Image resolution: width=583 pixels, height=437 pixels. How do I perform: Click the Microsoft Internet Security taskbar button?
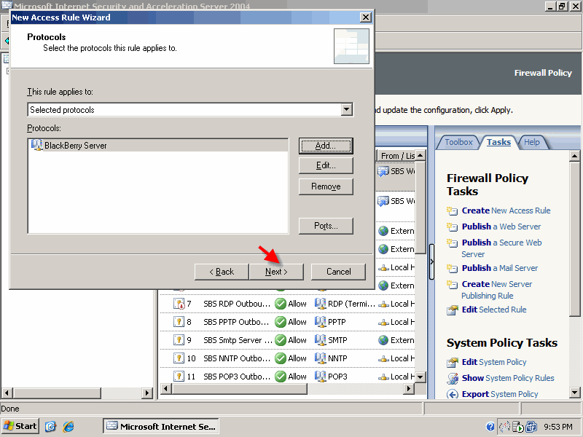160,426
